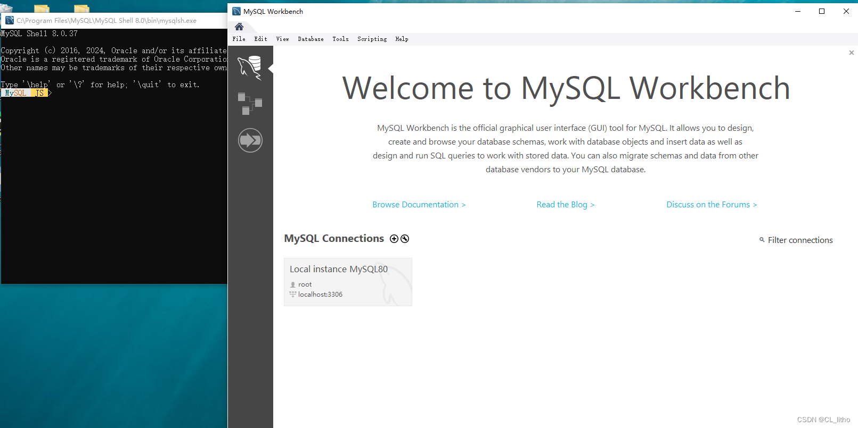Screen dimensions: 858x428
Task: Click the MySQL Shell window title icon
Action: point(10,20)
